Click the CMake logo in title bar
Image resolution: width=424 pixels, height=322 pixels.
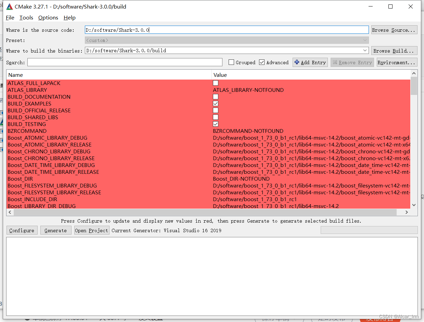point(10,6)
